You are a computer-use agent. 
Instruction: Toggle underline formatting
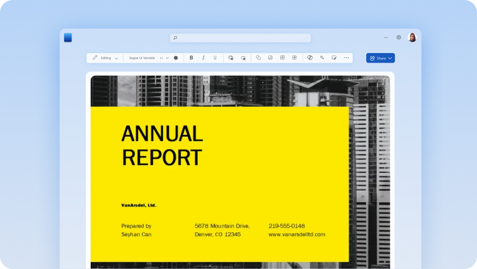(215, 58)
